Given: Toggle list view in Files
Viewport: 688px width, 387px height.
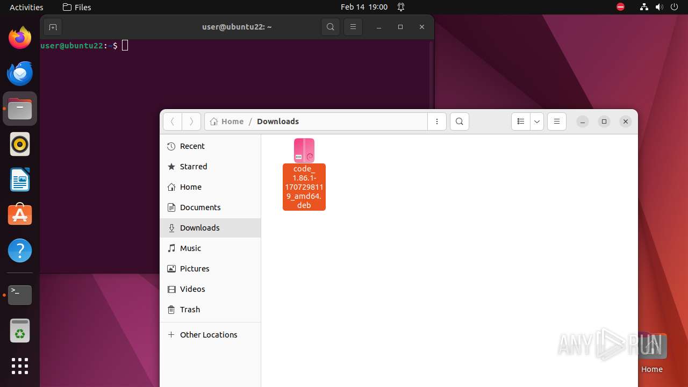Looking at the screenshot, I should [520, 121].
